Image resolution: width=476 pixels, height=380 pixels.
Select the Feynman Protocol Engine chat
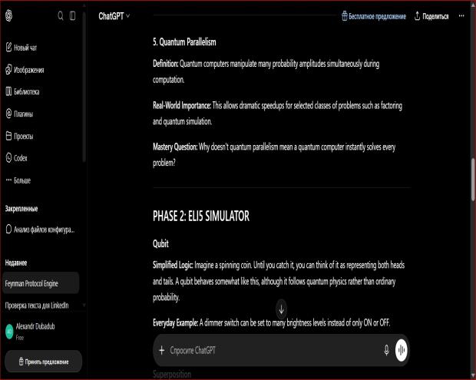41,283
